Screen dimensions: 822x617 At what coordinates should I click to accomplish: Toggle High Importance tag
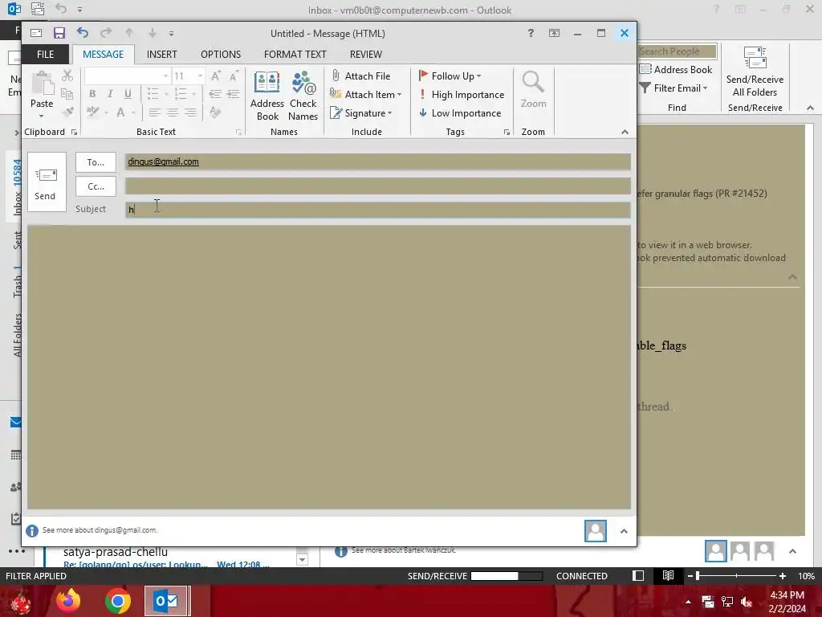point(462,95)
